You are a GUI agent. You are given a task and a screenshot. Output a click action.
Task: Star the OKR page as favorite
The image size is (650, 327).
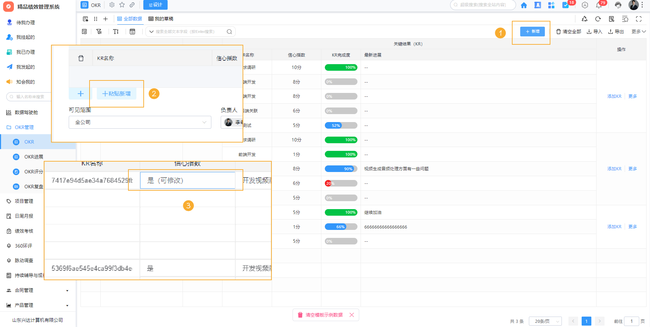tap(122, 5)
